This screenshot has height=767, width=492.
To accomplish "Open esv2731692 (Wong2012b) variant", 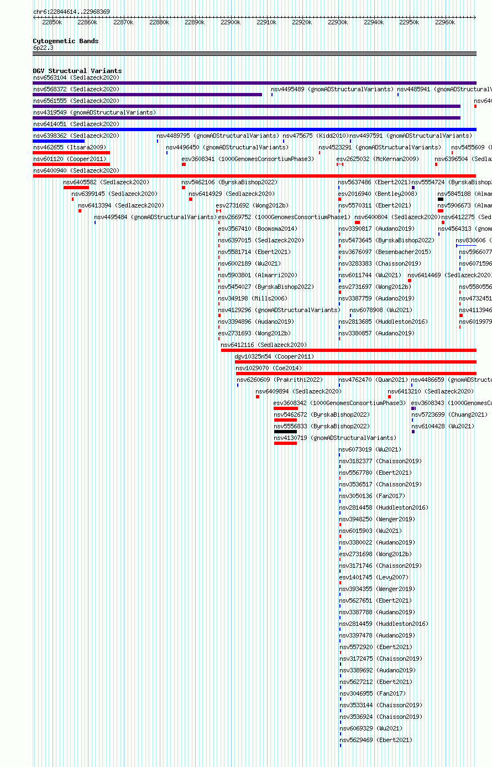I will [x=252, y=205].
